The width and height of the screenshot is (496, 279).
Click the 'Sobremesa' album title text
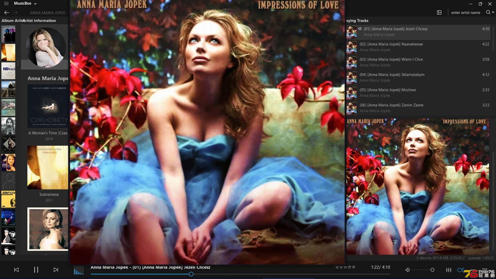[x=49, y=195]
